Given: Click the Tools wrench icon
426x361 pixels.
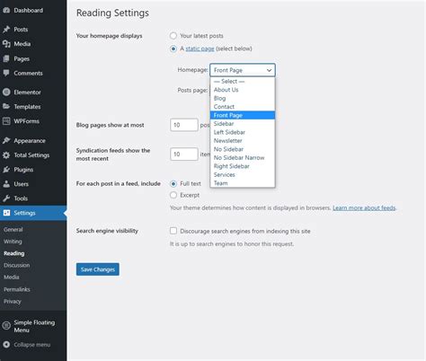Looking at the screenshot, I should coord(6,198).
